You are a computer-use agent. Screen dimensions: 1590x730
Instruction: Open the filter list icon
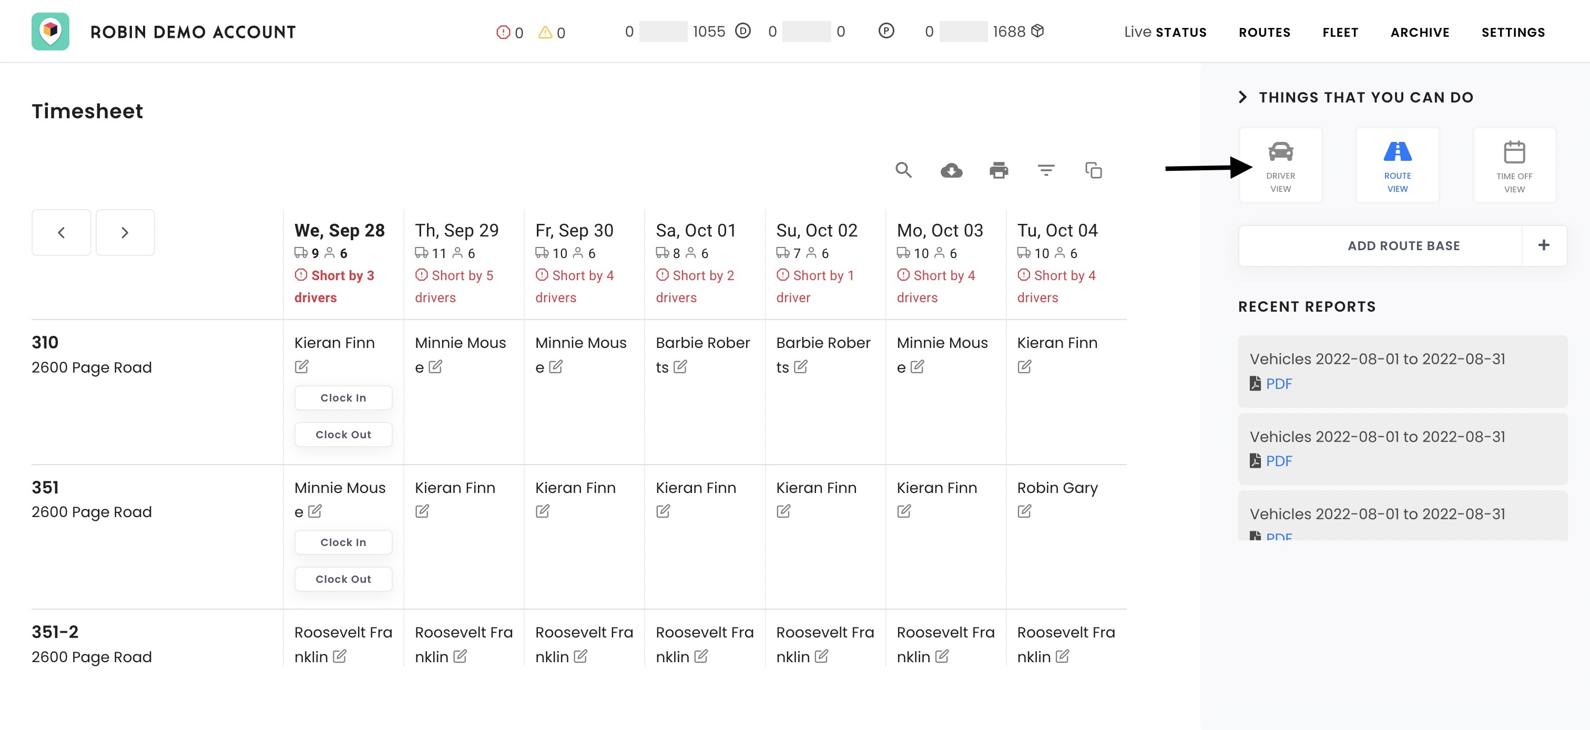coord(1046,170)
